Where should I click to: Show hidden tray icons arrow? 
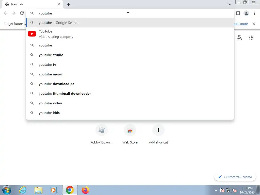point(216,190)
